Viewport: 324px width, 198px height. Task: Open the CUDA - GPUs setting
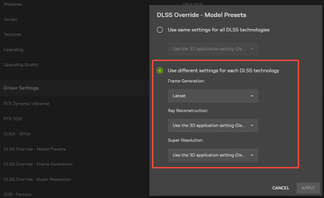[x=75, y=134]
